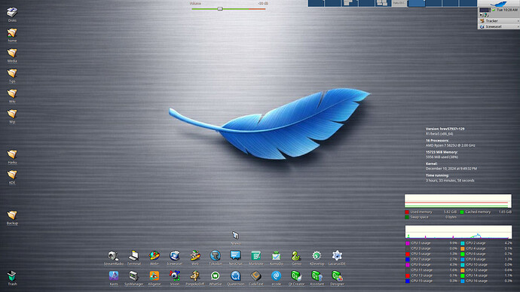The width and height of the screenshot is (520, 292).
Task: Click the Cached memory legend swatch
Action: [x=462, y=212]
